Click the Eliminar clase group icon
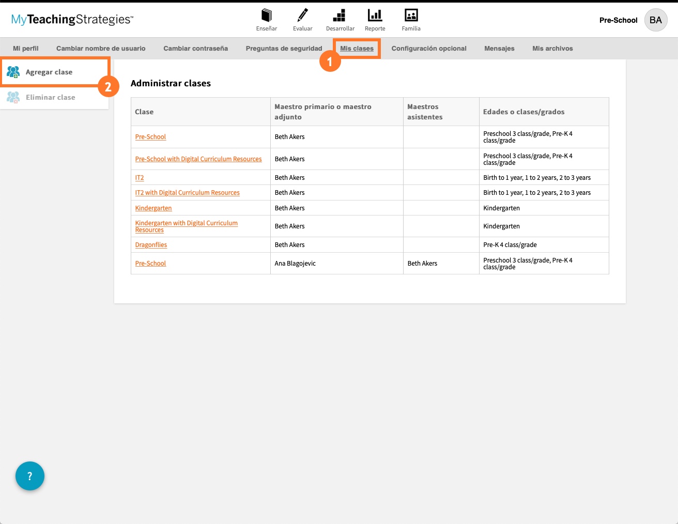Viewport: 678px width, 524px height. 13,97
